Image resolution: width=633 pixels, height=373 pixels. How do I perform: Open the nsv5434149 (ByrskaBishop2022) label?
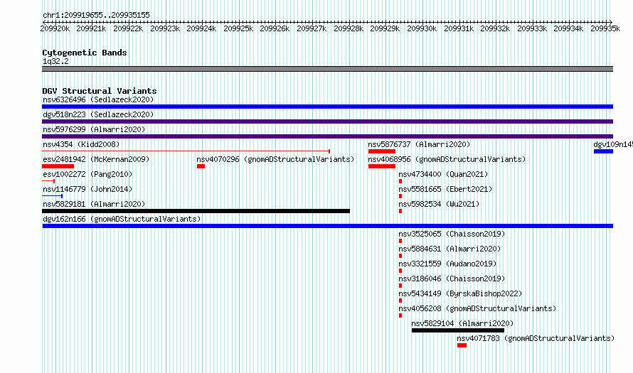pyautogui.click(x=460, y=293)
